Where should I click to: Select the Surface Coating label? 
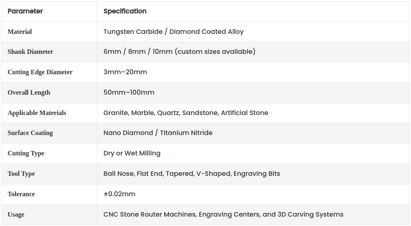[30, 133]
